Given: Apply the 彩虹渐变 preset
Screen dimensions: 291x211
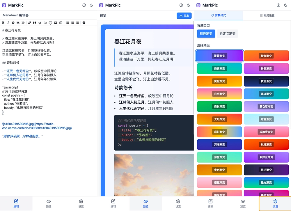Looking at the screenshot, I should pos(219,132).
